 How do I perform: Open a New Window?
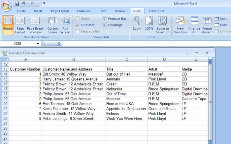point(181,25)
